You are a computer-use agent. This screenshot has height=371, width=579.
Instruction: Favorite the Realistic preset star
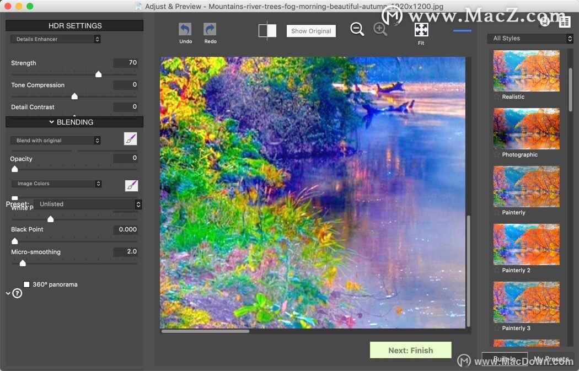coord(497,96)
